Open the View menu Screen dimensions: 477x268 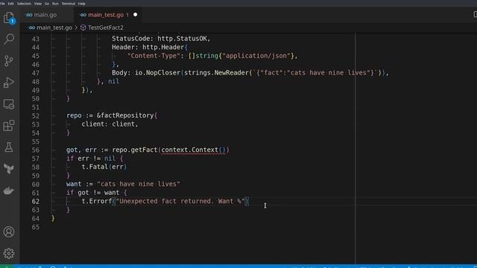point(38,3)
